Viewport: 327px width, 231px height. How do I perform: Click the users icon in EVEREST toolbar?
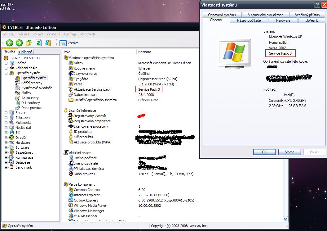click(48, 43)
